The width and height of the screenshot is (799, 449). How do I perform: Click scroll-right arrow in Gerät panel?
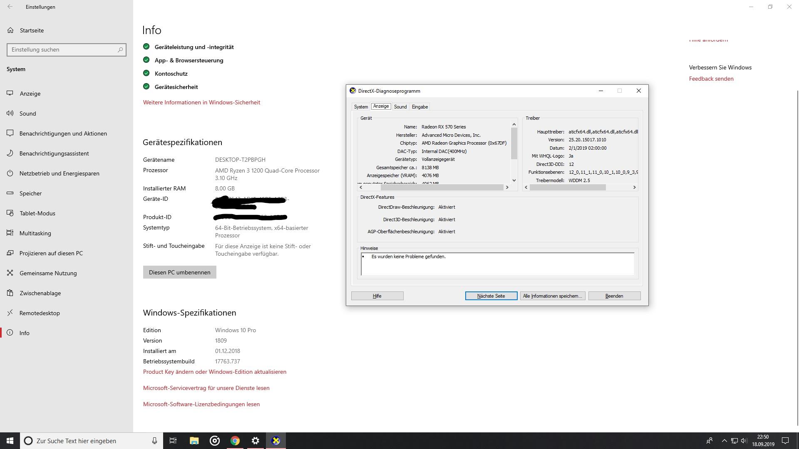coord(507,187)
